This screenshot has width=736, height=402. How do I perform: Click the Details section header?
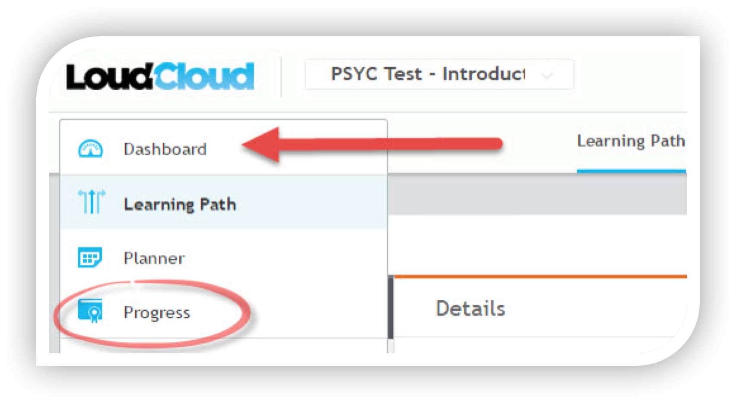coord(470,308)
